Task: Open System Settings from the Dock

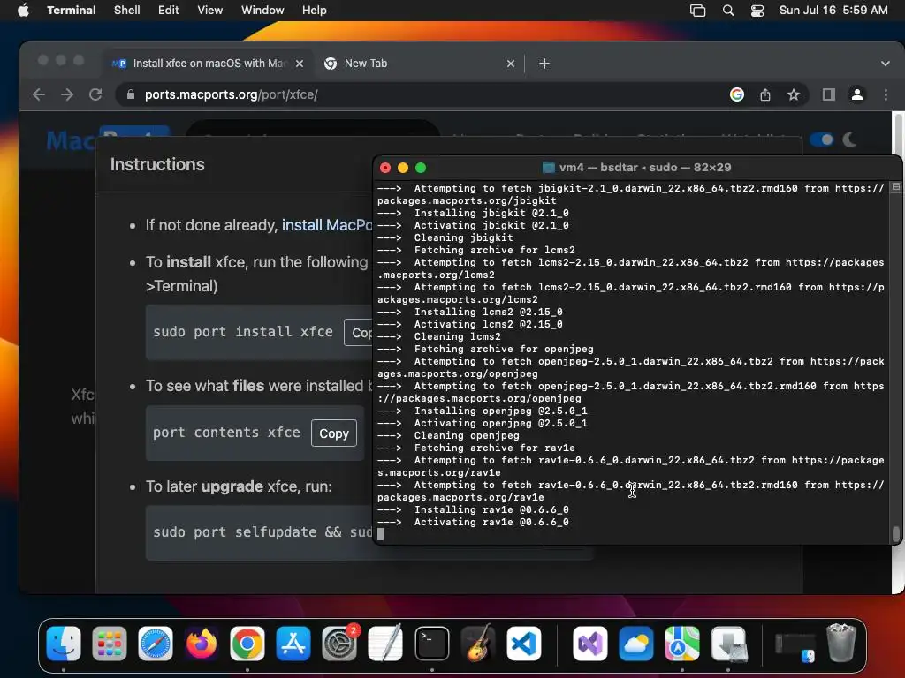Action: pyautogui.click(x=339, y=644)
